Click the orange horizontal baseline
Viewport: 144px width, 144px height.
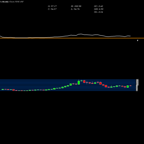[72, 38]
